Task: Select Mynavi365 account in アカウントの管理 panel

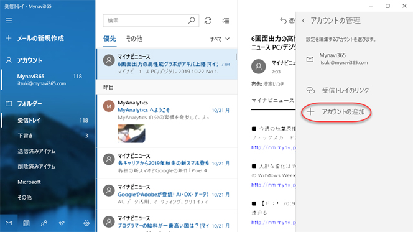Action: tap(355, 59)
